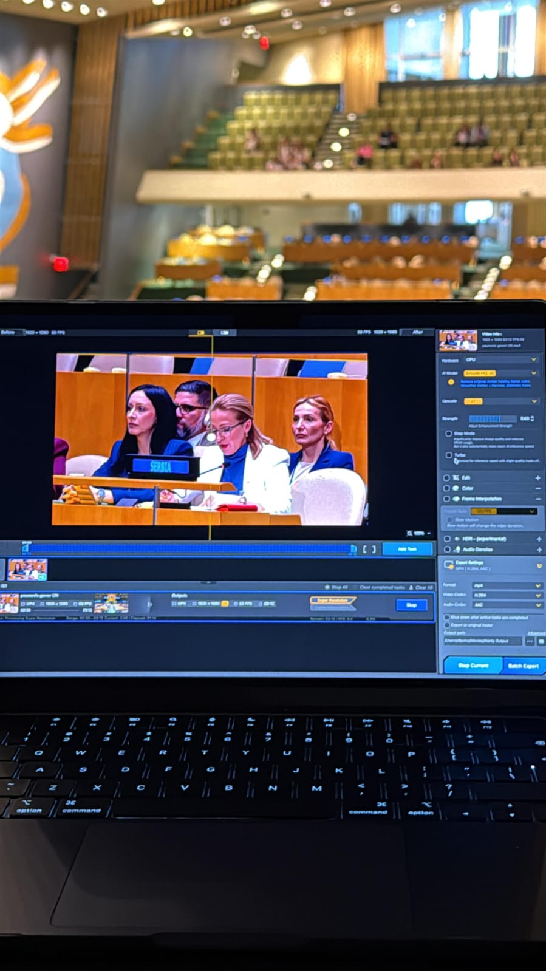The image size is (546, 971).
Task: Open output path browse folder icon
Action: 530,641
